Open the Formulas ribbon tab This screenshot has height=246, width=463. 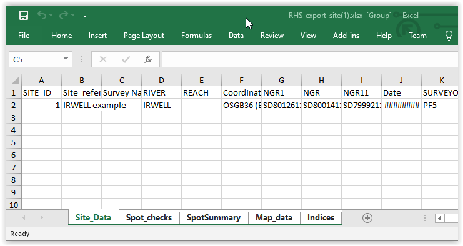coord(196,36)
